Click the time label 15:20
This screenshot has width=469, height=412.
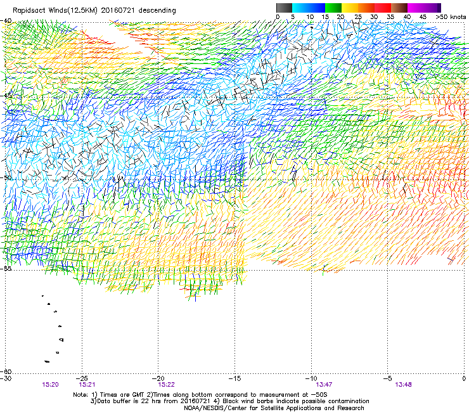click(50, 385)
